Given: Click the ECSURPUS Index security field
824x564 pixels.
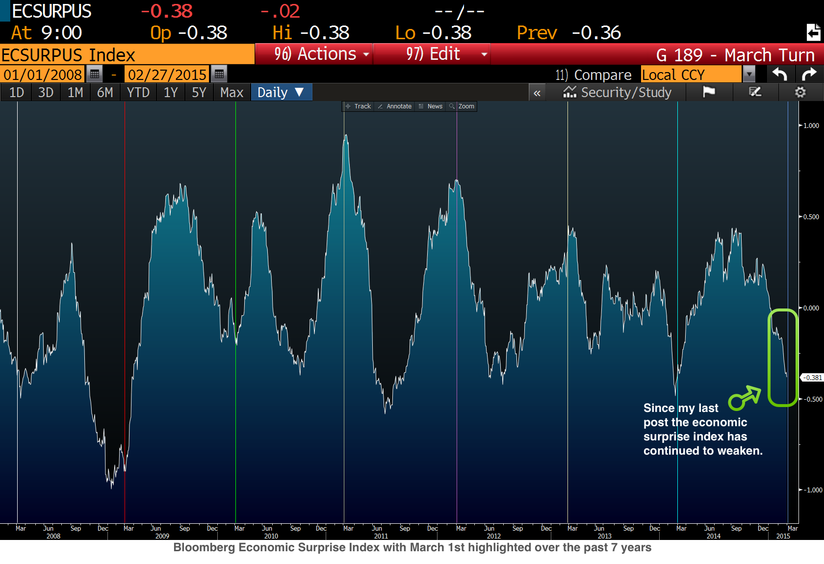Looking at the screenshot, I should click(127, 54).
